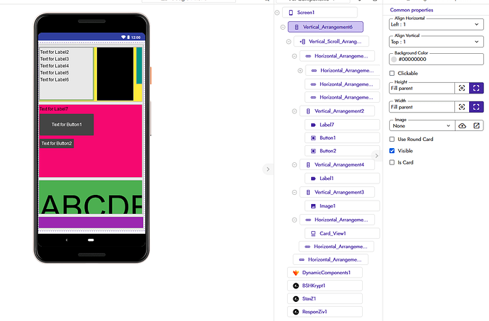Click the Height input field
489x321 pixels.
pyautogui.click(x=422, y=88)
